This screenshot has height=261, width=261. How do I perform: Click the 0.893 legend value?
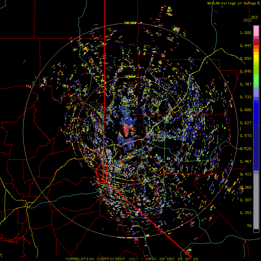pos(246,58)
